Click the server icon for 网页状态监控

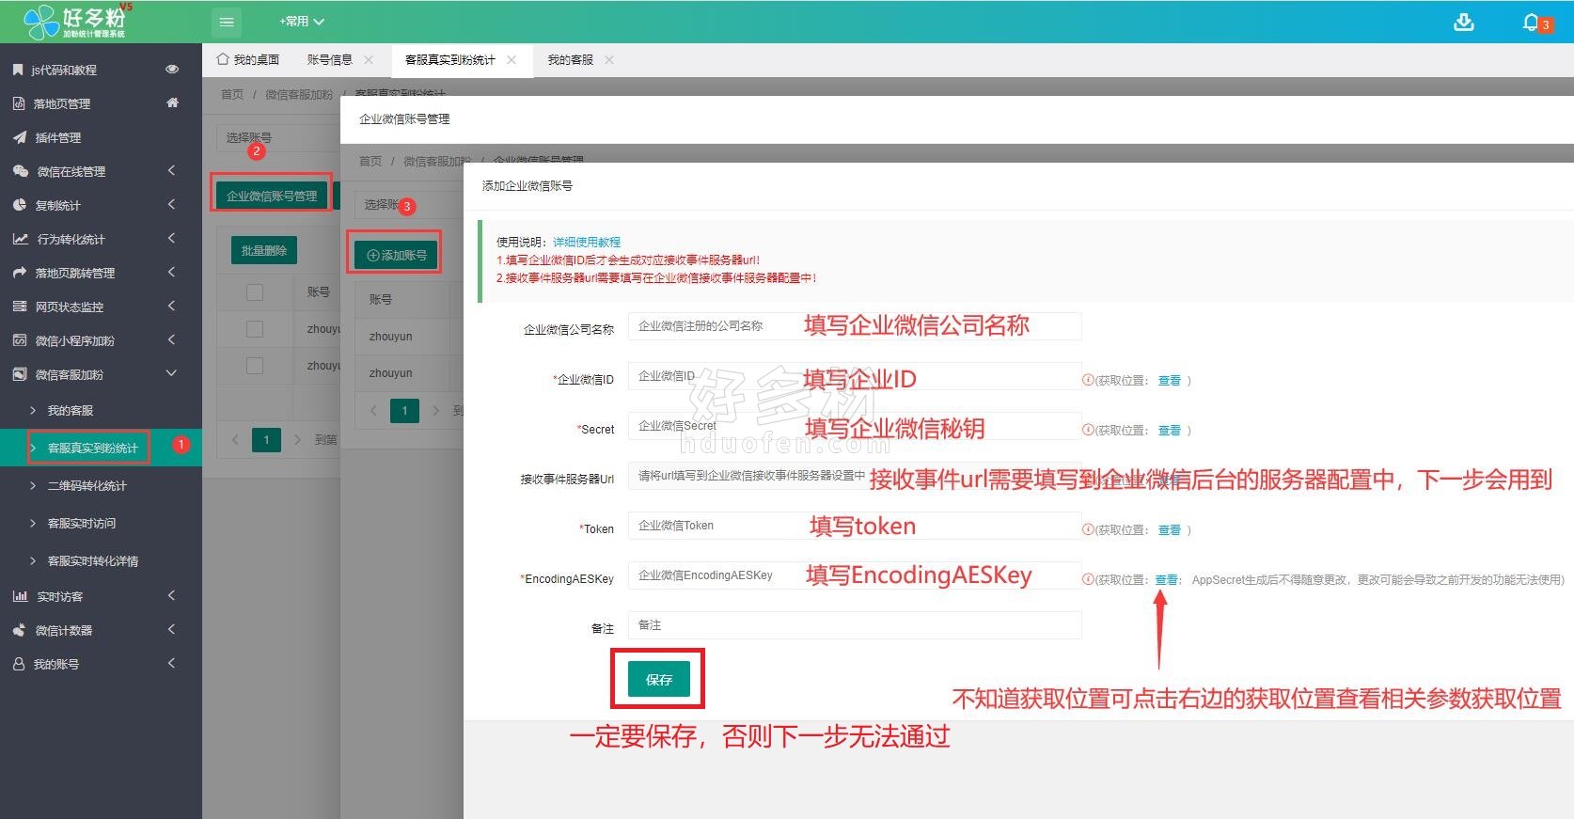(20, 307)
